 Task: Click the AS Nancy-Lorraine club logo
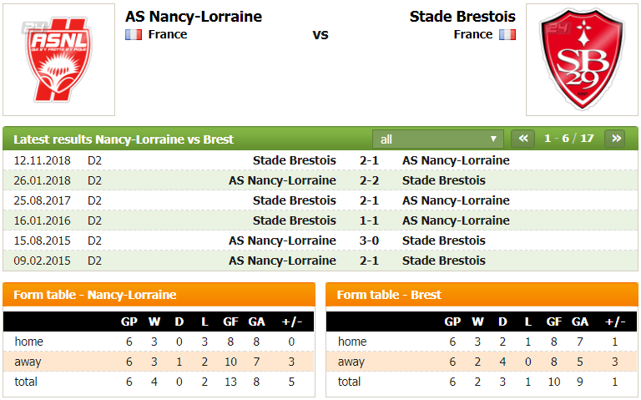tap(58, 59)
